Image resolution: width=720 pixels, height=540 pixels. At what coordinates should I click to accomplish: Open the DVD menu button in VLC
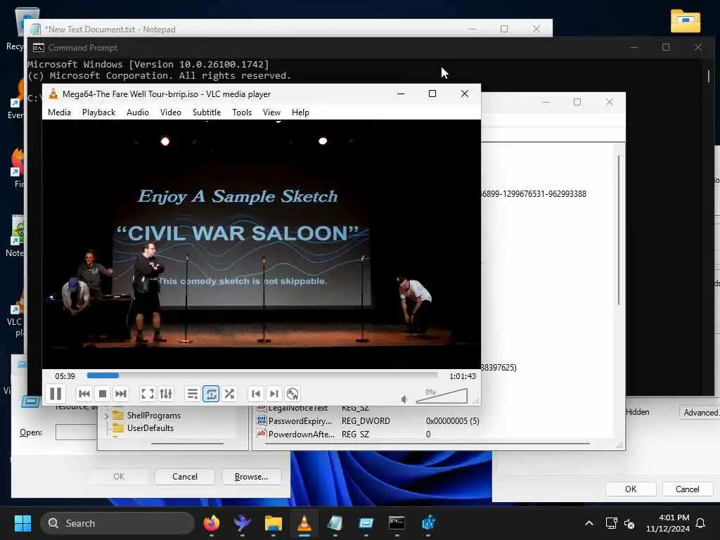point(292,394)
